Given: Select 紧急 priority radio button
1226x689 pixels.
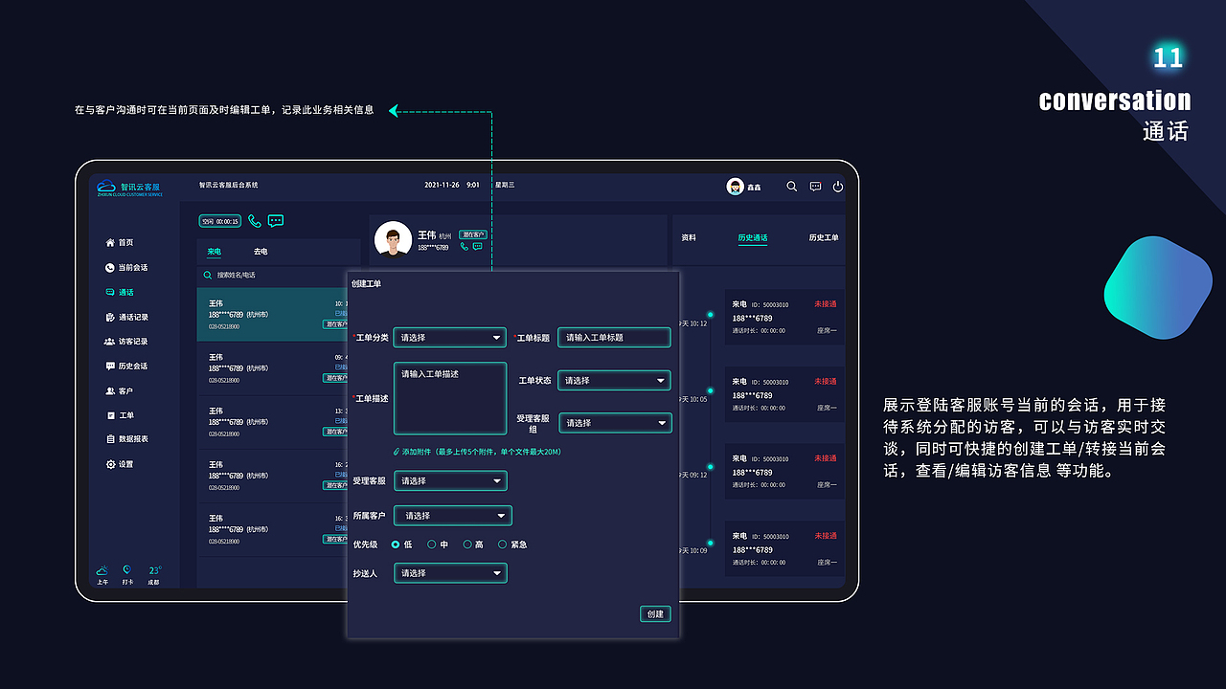Looking at the screenshot, I should coord(503,545).
